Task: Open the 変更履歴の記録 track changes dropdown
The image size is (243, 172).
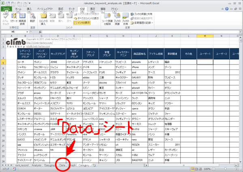Action: tap(142, 23)
